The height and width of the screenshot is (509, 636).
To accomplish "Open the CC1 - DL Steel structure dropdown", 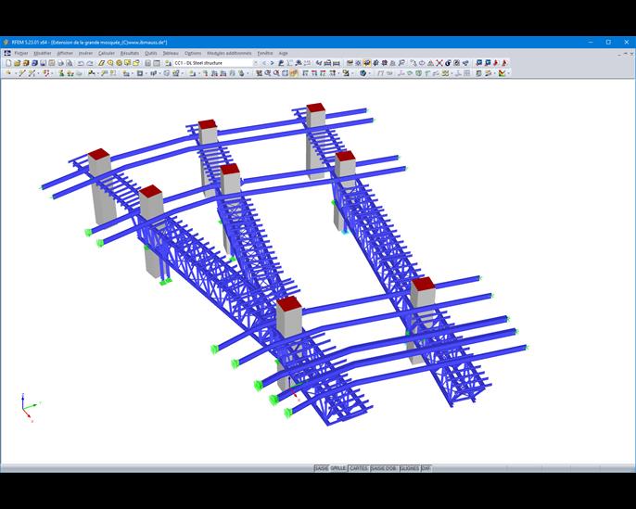I will click(216, 63).
